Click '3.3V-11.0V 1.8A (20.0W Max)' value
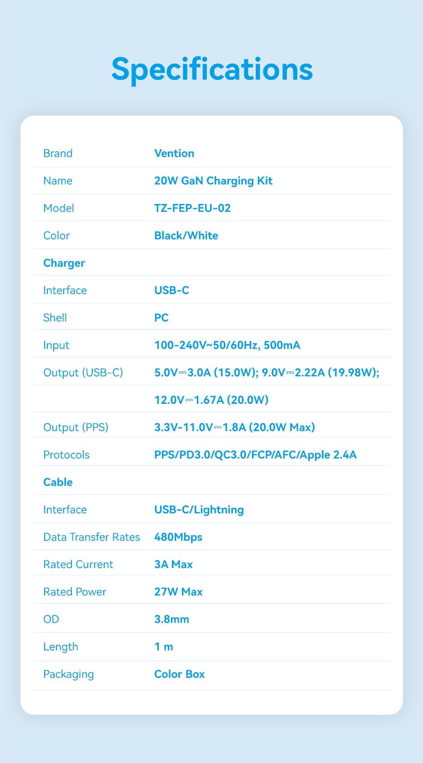 (235, 427)
